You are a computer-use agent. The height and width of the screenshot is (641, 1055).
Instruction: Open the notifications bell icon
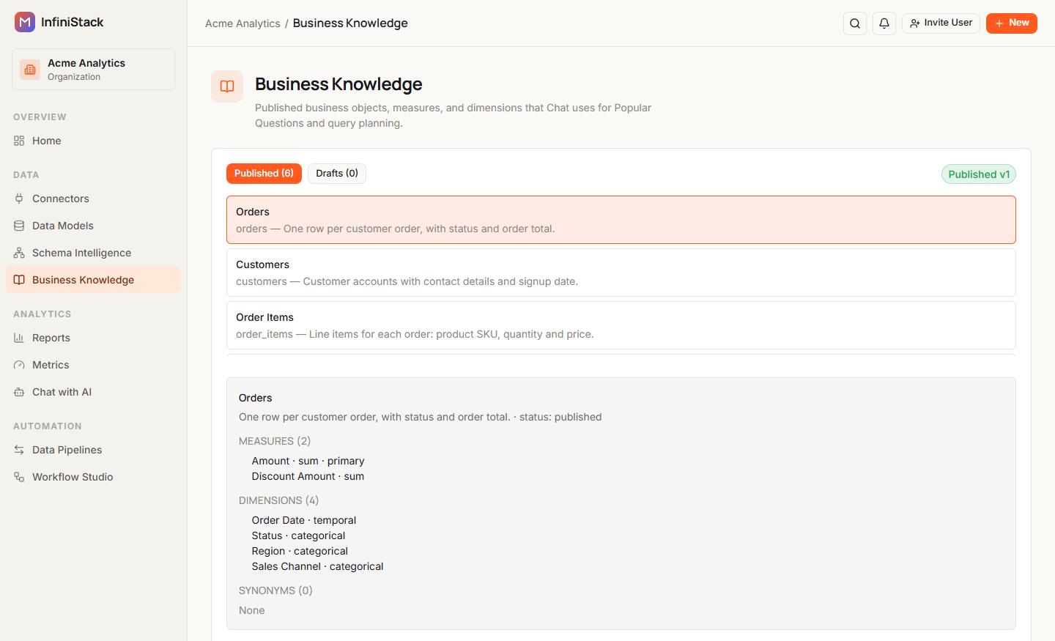pyautogui.click(x=884, y=23)
